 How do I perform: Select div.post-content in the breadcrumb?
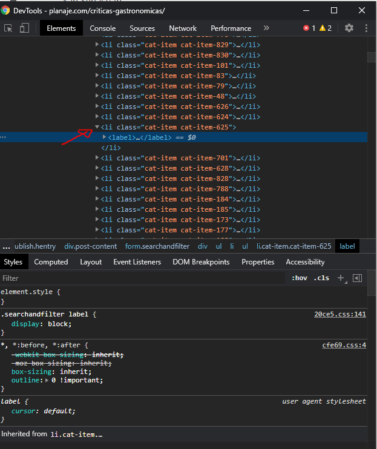point(90,246)
